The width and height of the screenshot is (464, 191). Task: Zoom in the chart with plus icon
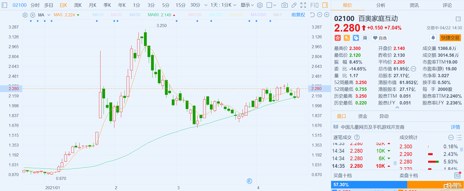[x=327, y=15]
